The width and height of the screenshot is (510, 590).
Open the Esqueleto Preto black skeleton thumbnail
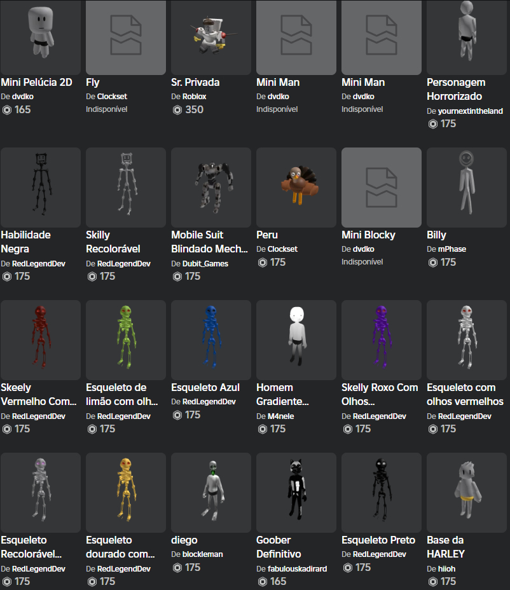[382, 493]
